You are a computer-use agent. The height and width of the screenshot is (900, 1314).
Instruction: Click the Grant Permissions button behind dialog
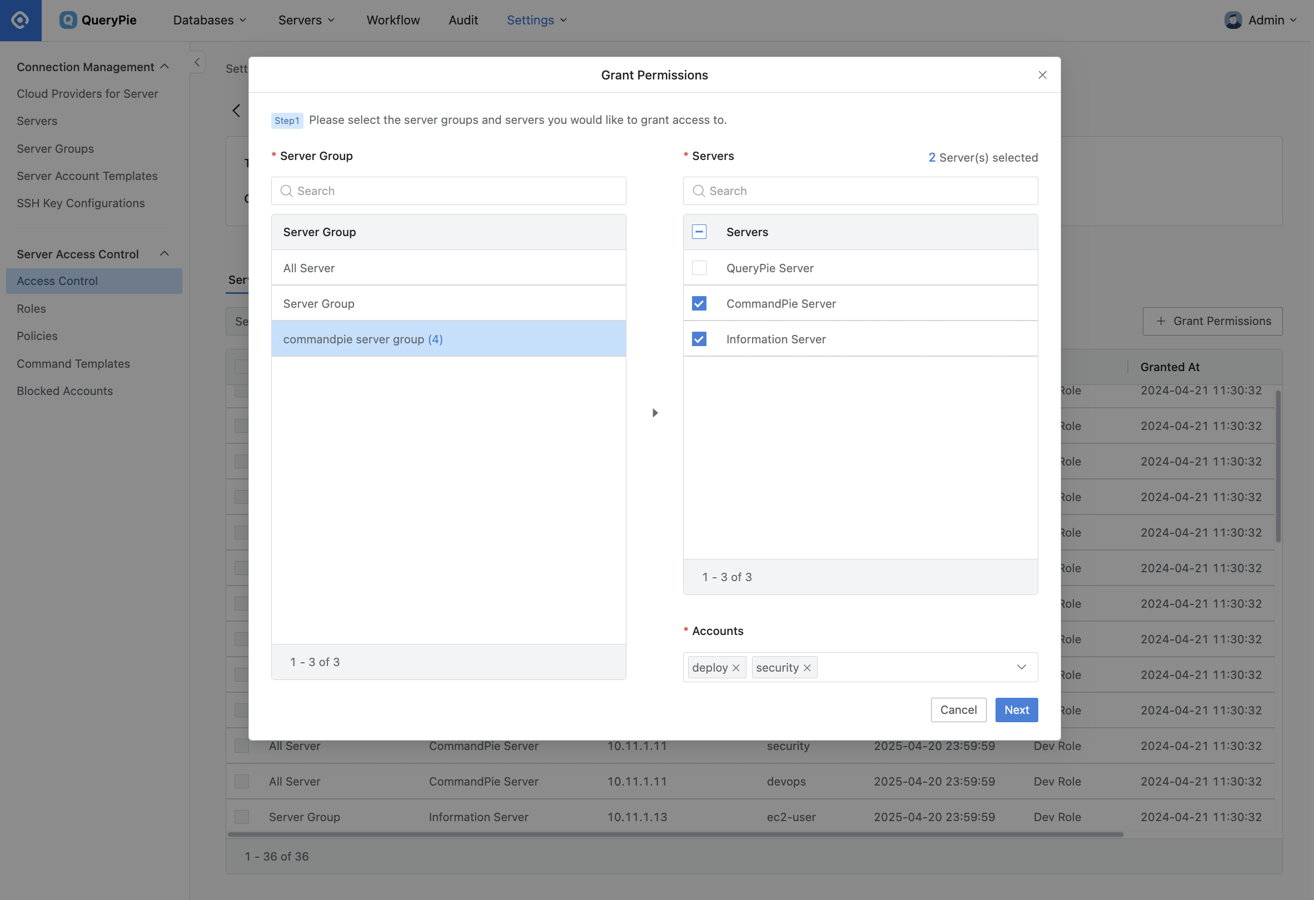(x=1212, y=321)
